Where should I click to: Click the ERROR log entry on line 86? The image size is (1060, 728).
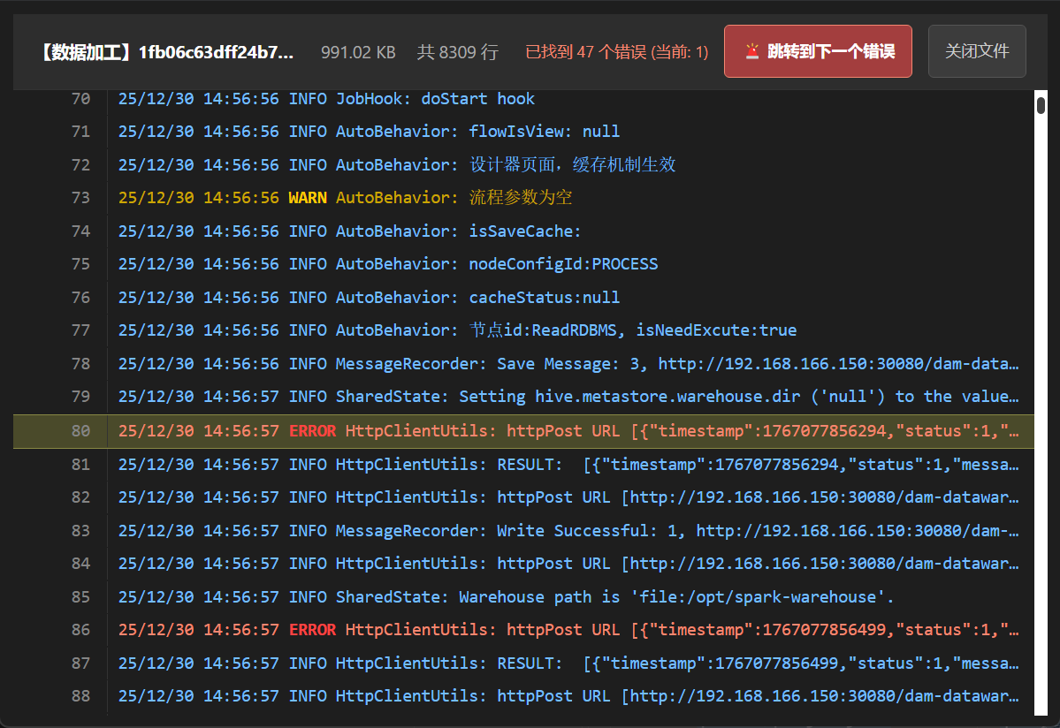click(x=566, y=630)
